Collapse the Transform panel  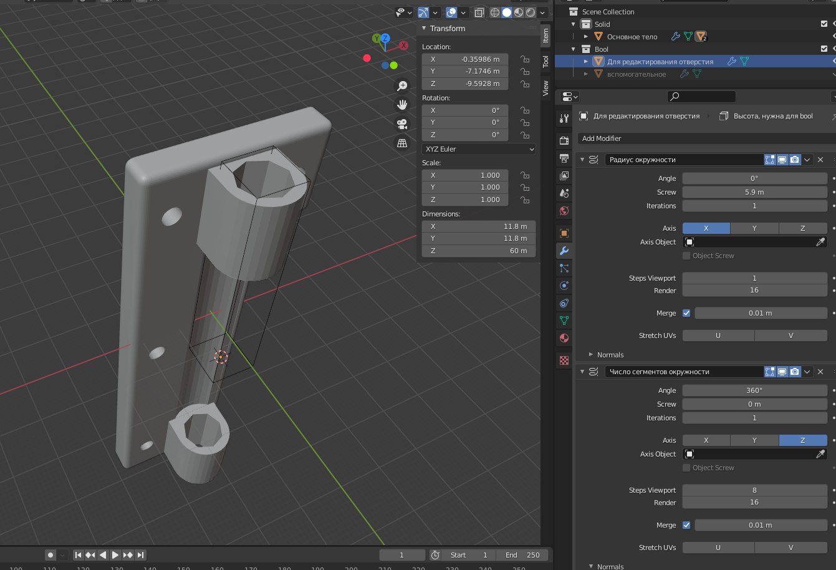point(424,29)
